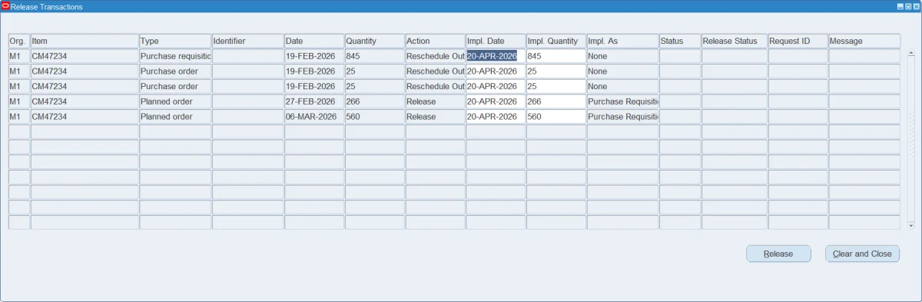Viewport: 922px width, 302px height.
Task: Select the Quantity column header
Action: (375, 41)
